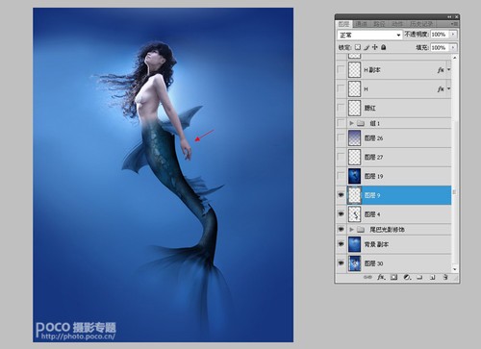Viewport: 481px width, 349px height.
Task: Select thumbnail of layer 图层 19
Action: 354,176
